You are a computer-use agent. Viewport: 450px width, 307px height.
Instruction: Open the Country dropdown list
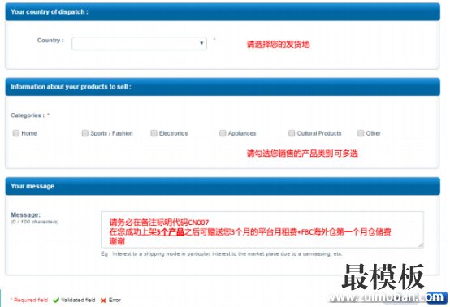(x=139, y=43)
